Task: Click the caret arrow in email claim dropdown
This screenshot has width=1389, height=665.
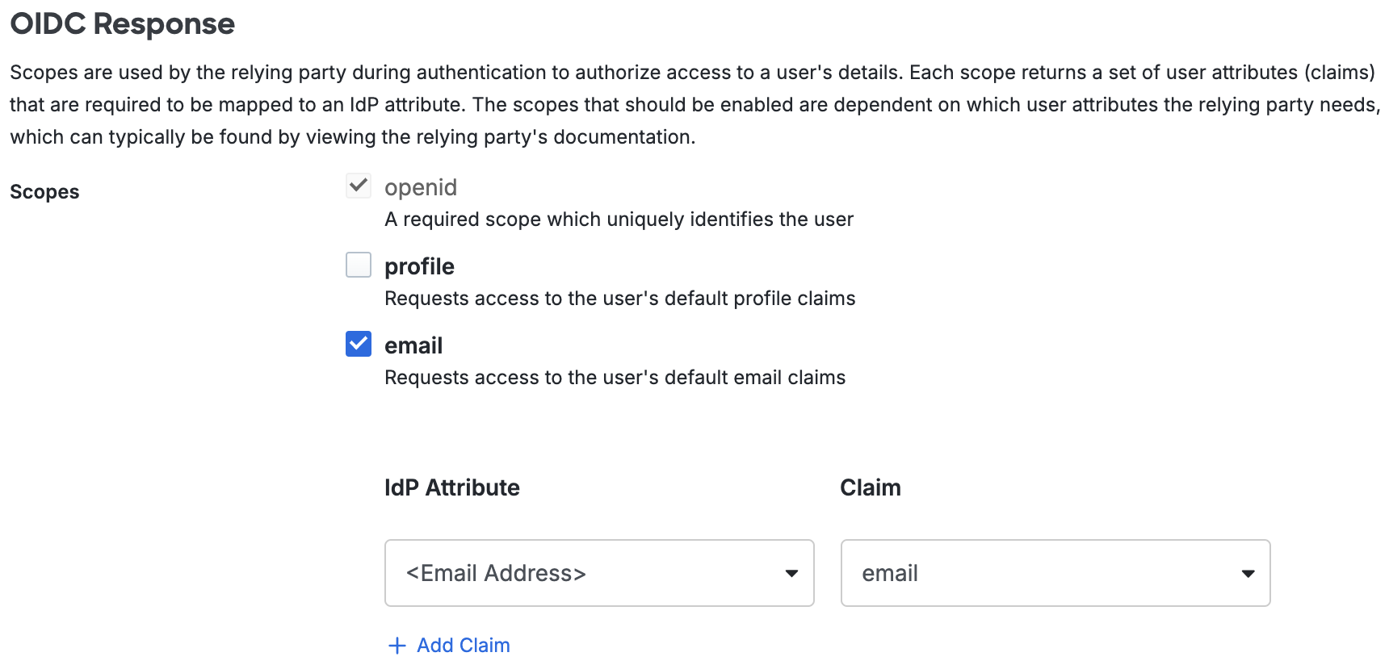Action: pos(1248,574)
